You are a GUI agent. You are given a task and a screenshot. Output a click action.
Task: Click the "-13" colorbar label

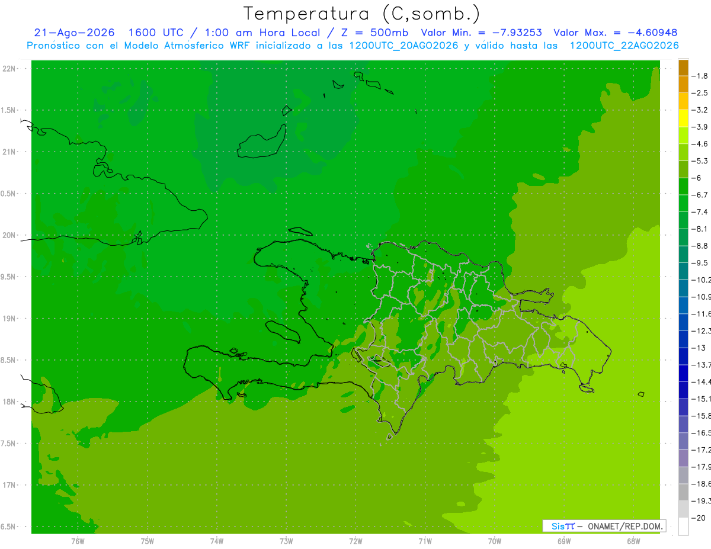point(699,348)
